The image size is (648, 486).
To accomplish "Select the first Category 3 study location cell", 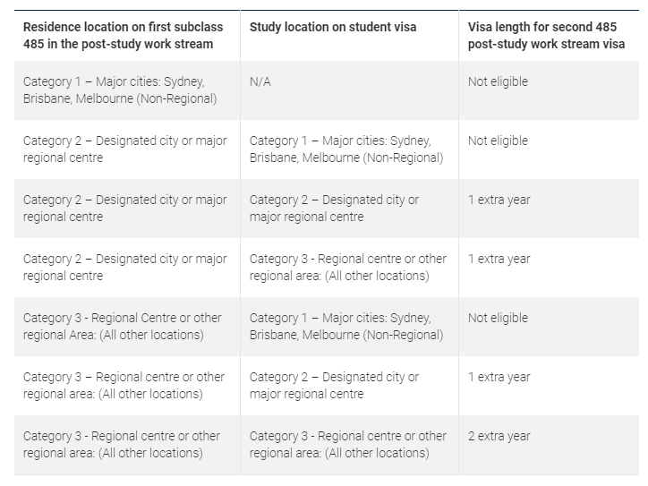I will tap(347, 267).
